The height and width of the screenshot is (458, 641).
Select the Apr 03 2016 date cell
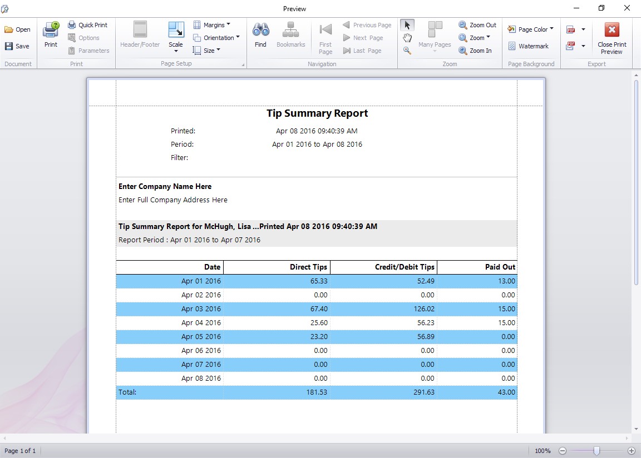point(170,309)
